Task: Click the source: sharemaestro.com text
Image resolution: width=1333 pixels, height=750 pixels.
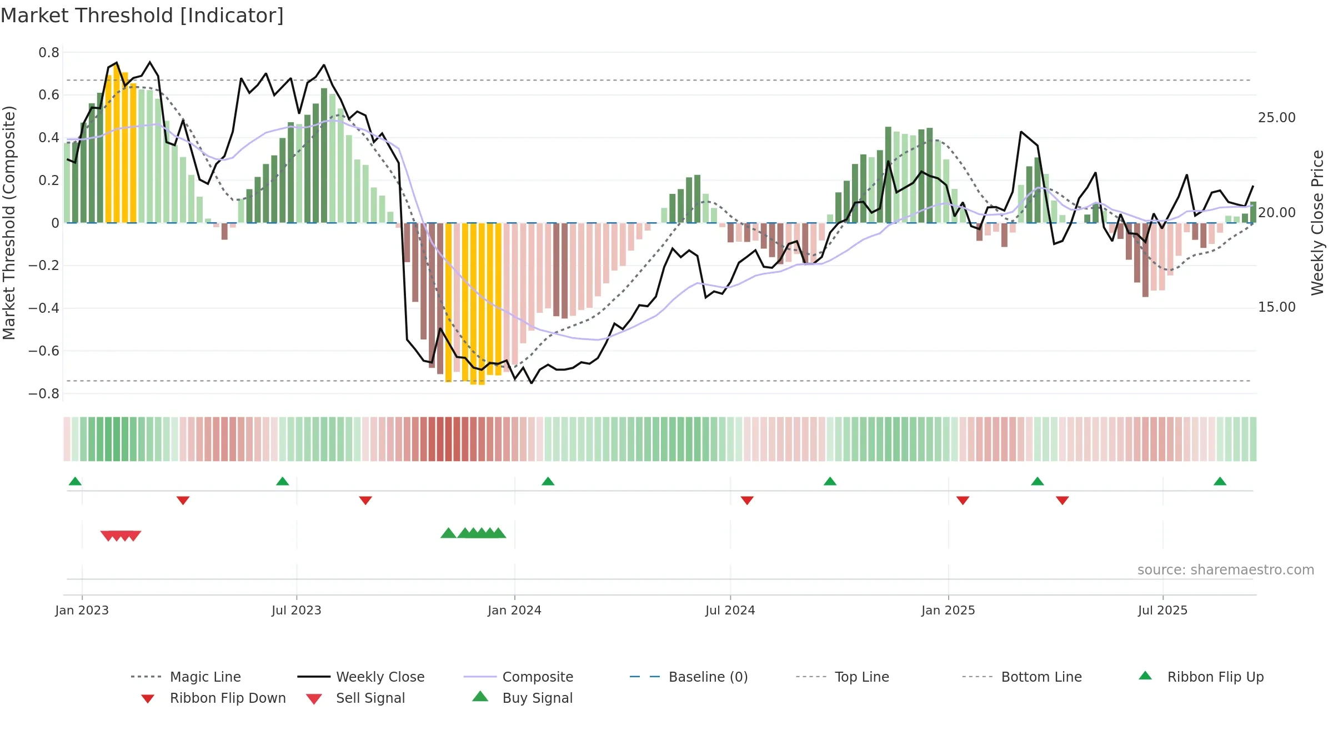Action: (1226, 570)
